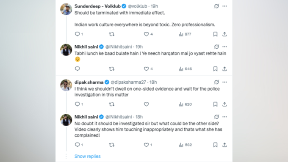Reply to Nikhil saini's "Tabhi lunch" tweet
Image resolution: width=288 pixels, height=162 pixels.
point(78,69)
